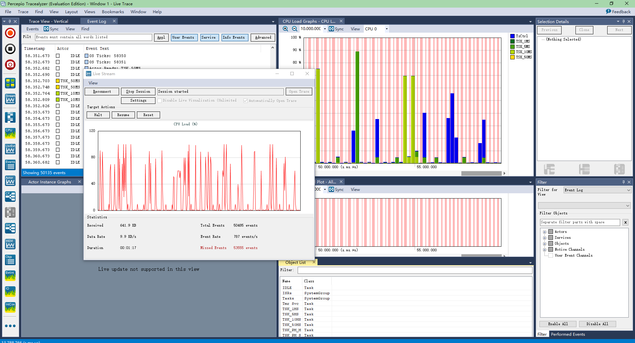Uncheck Automatically Open Trace option
Viewport: 635px width, 343px height.
[245, 101]
